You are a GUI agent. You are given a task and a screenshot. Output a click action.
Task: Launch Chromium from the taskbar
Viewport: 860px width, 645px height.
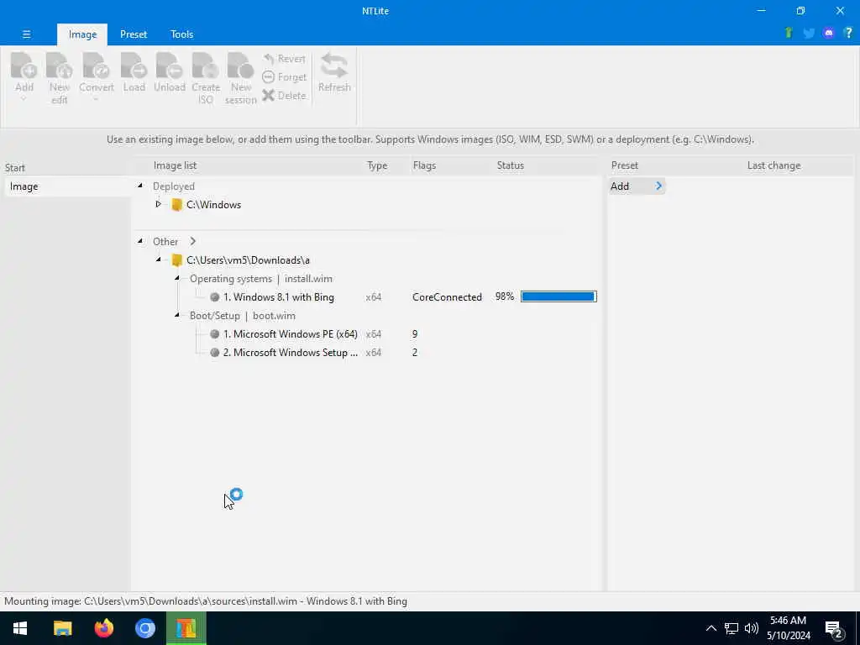(x=144, y=628)
